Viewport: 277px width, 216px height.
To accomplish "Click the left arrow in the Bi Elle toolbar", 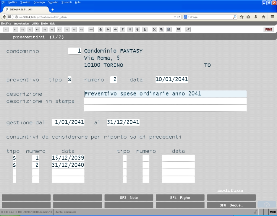I will click(x=108, y=30).
